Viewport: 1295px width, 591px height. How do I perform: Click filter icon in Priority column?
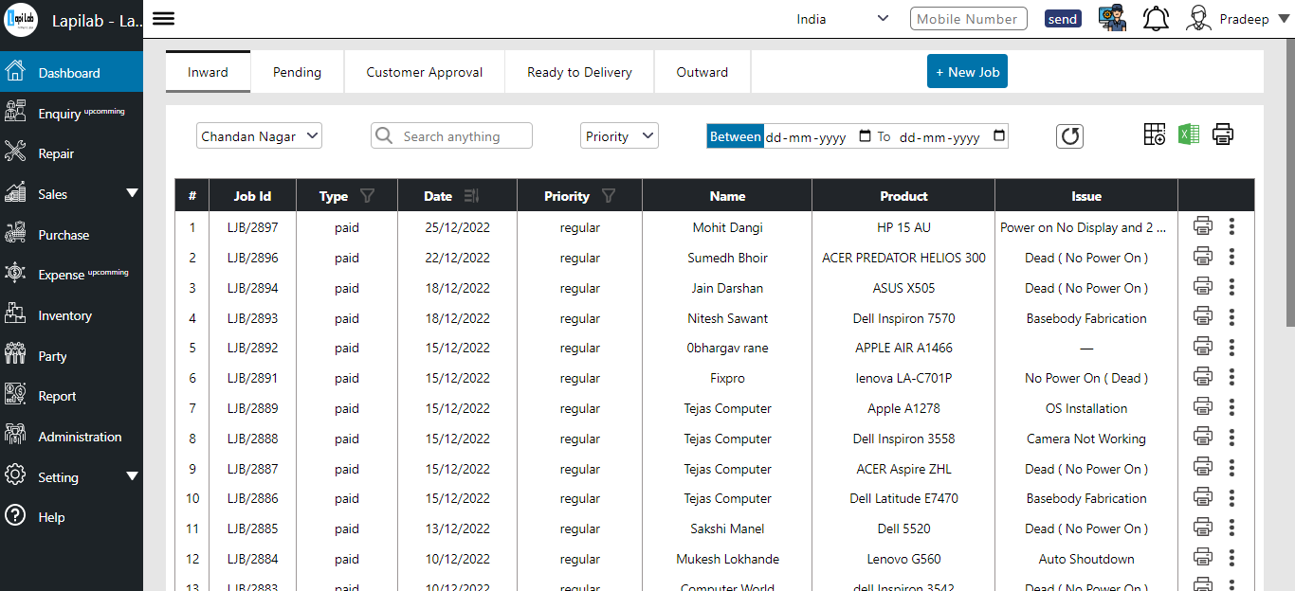[609, 196]
